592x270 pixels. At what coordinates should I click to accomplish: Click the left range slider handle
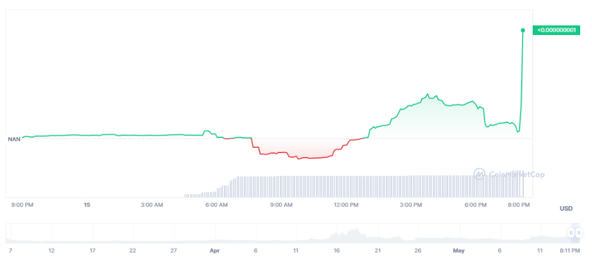coord(571,233)
